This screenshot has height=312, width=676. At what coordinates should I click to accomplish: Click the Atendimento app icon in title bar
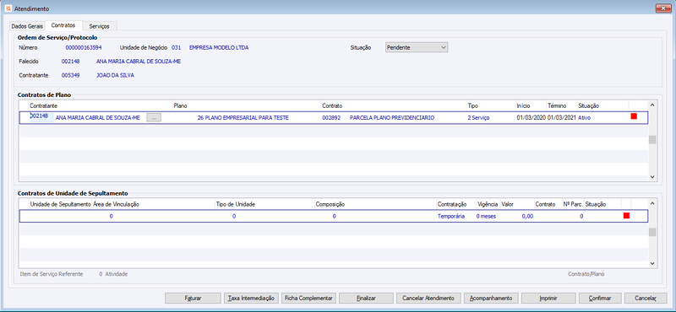coord(8,8)
